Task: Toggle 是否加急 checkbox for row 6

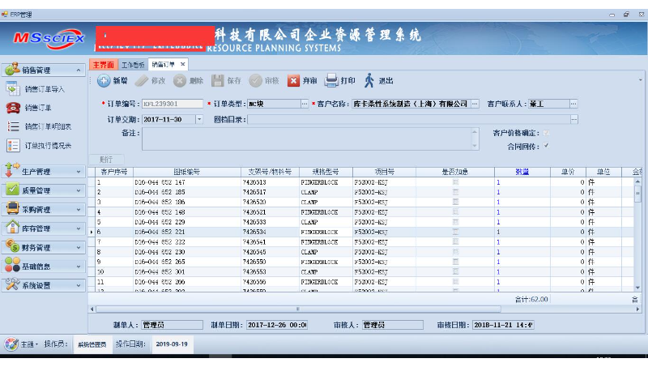Action: tap(455, 232)
